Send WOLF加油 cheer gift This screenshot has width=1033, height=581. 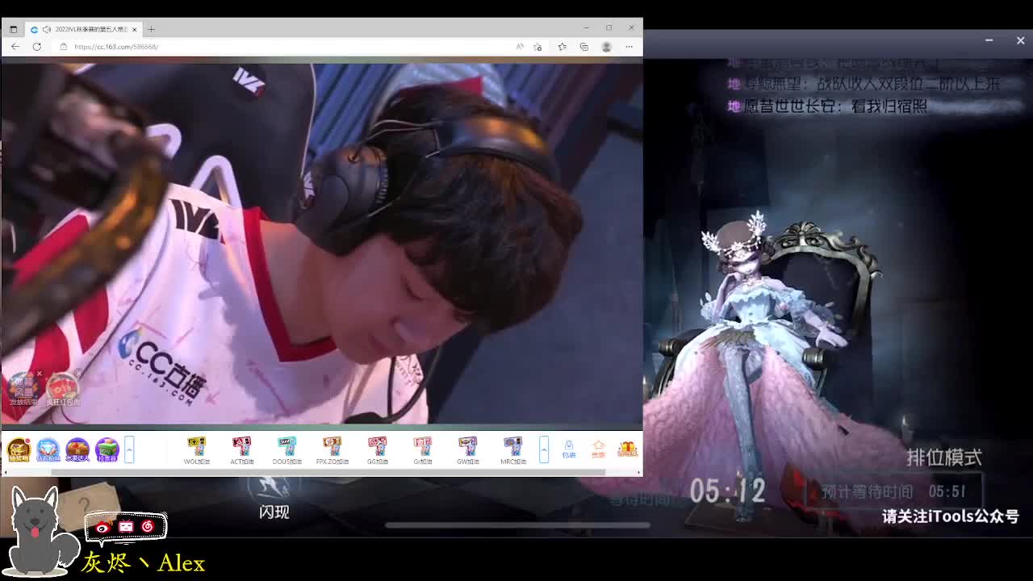197,450
